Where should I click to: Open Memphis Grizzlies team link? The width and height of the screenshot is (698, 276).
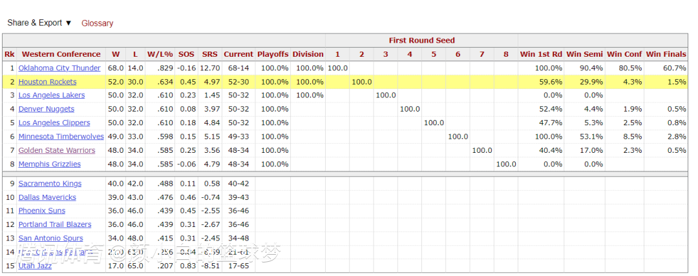pyautogui.click(x=50, y=164)
